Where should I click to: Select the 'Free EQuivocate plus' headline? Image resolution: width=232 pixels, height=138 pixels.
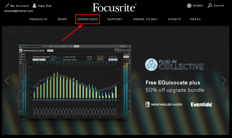pos(173,82)
